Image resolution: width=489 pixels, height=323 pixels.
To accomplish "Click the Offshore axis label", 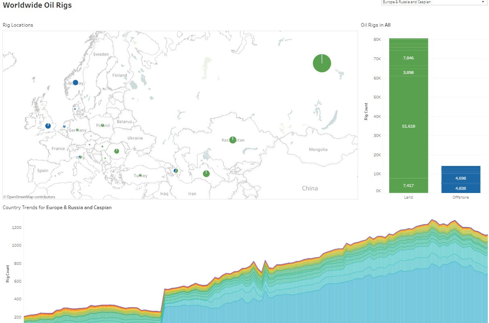I will coord(461,197).
